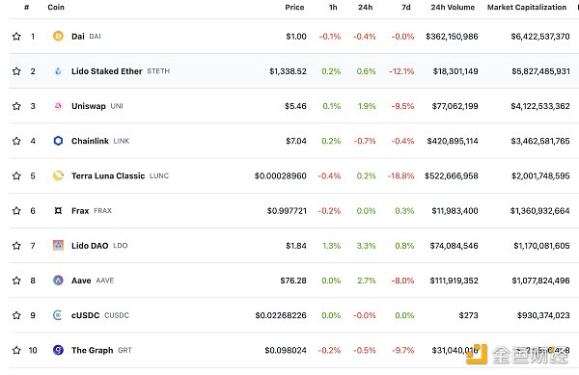This screenshot has width=579, height=375.
Task: Open the Lido DAO coin link
Action: tap(90, 246)
